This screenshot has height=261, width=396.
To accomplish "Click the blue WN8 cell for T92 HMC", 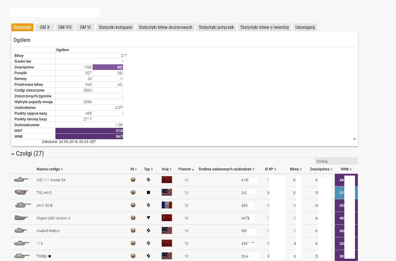I will pos(346,193).
